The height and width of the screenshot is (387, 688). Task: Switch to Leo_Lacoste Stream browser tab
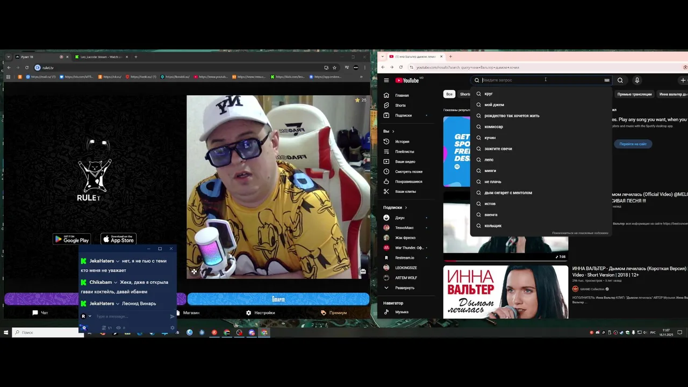(x=102, y=56)
